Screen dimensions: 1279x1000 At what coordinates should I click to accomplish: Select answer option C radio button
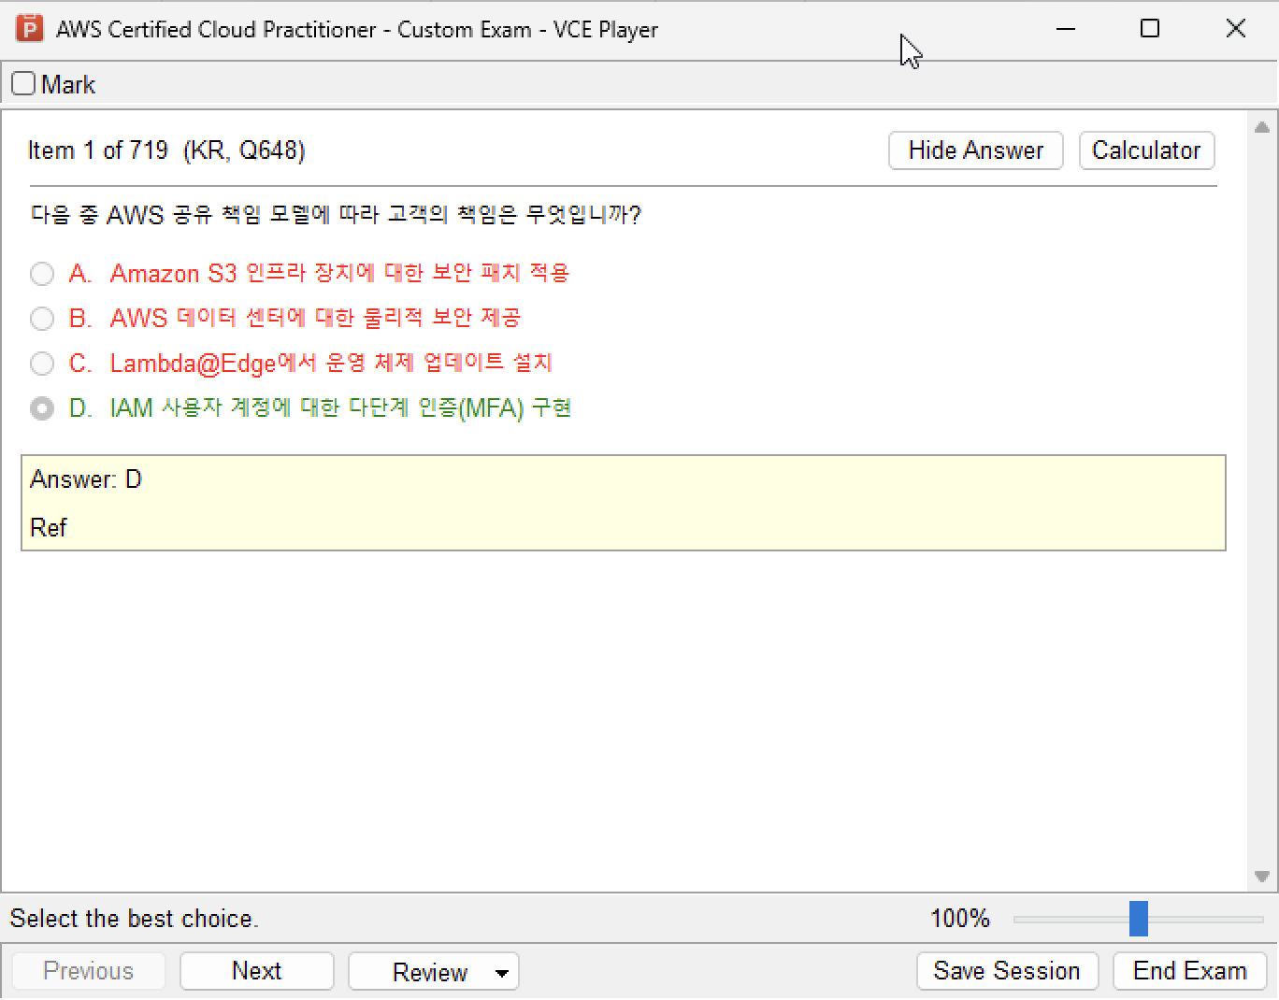42,363
